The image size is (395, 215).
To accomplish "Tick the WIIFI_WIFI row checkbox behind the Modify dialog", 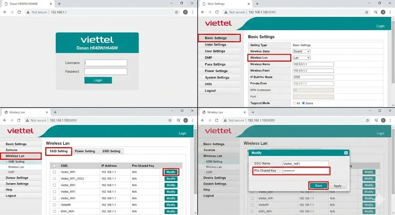I will click(252, 211).
